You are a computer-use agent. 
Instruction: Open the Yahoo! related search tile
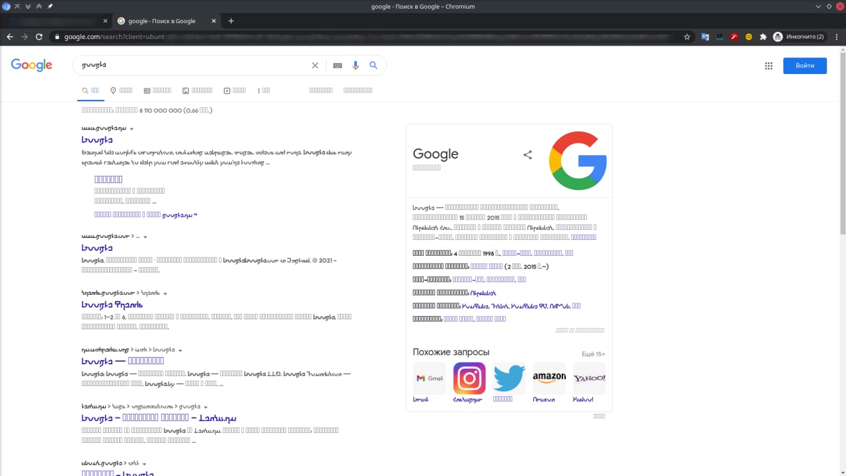point(589,382)
